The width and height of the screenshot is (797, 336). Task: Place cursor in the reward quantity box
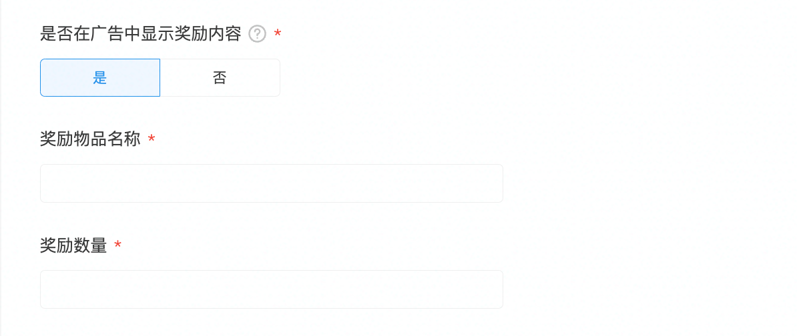coord(271,289)
